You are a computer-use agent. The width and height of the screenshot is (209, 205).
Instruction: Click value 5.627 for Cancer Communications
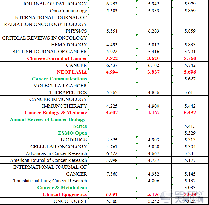[190, 79]
